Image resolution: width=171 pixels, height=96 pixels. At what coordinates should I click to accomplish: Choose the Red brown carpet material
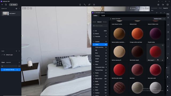coord(137,52)
